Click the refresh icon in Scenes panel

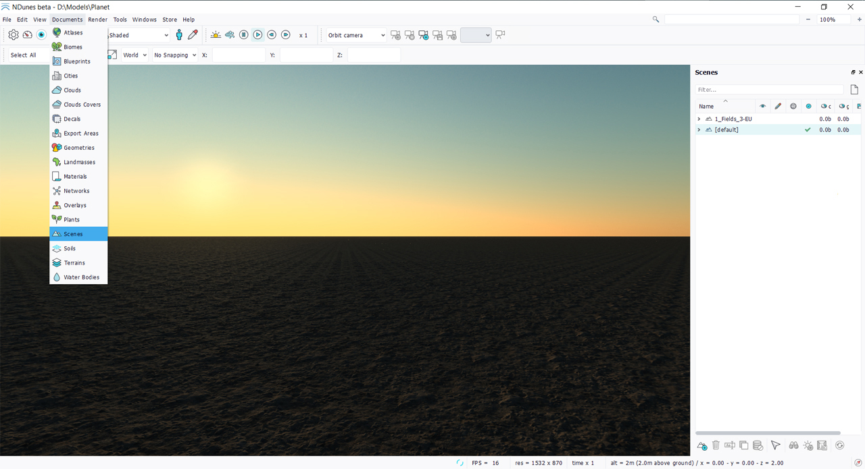840,445
